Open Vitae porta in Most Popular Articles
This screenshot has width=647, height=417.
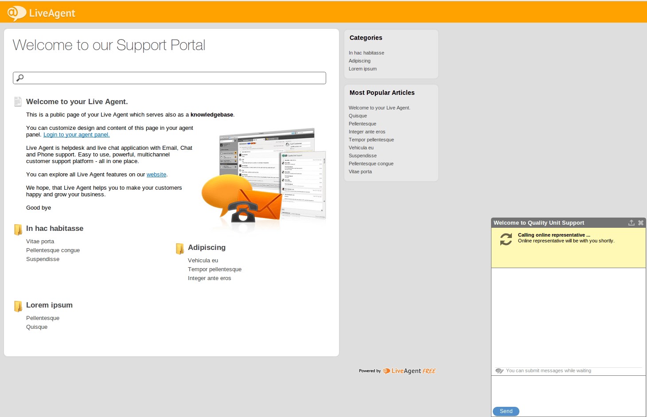click(x=360, y=171)
